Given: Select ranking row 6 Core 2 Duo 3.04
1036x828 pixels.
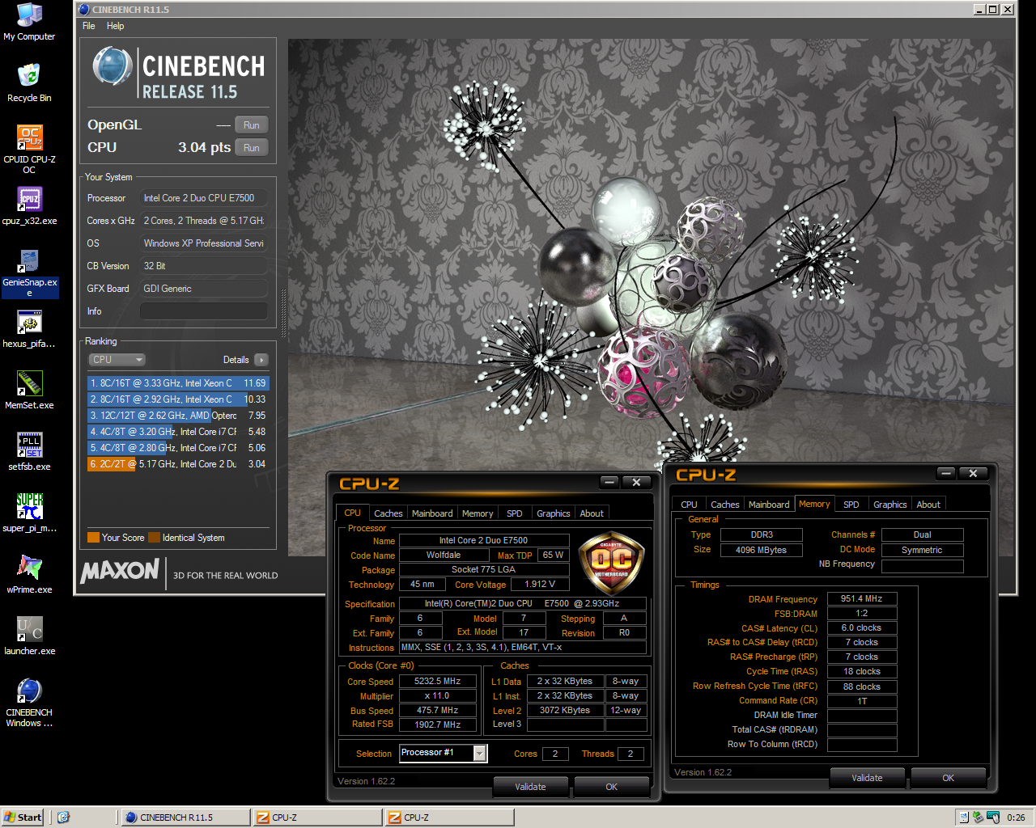Looking at the screenshot, I should [177, 464].
